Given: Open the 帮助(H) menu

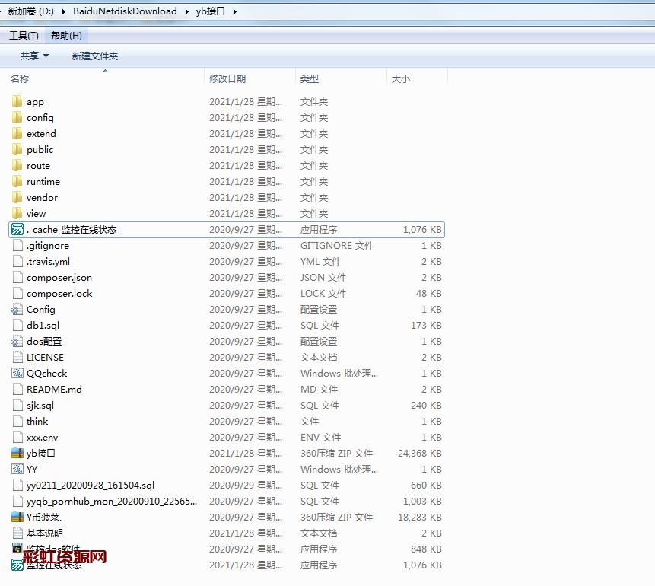Looking at the screenshot, I should click(66, 36).
